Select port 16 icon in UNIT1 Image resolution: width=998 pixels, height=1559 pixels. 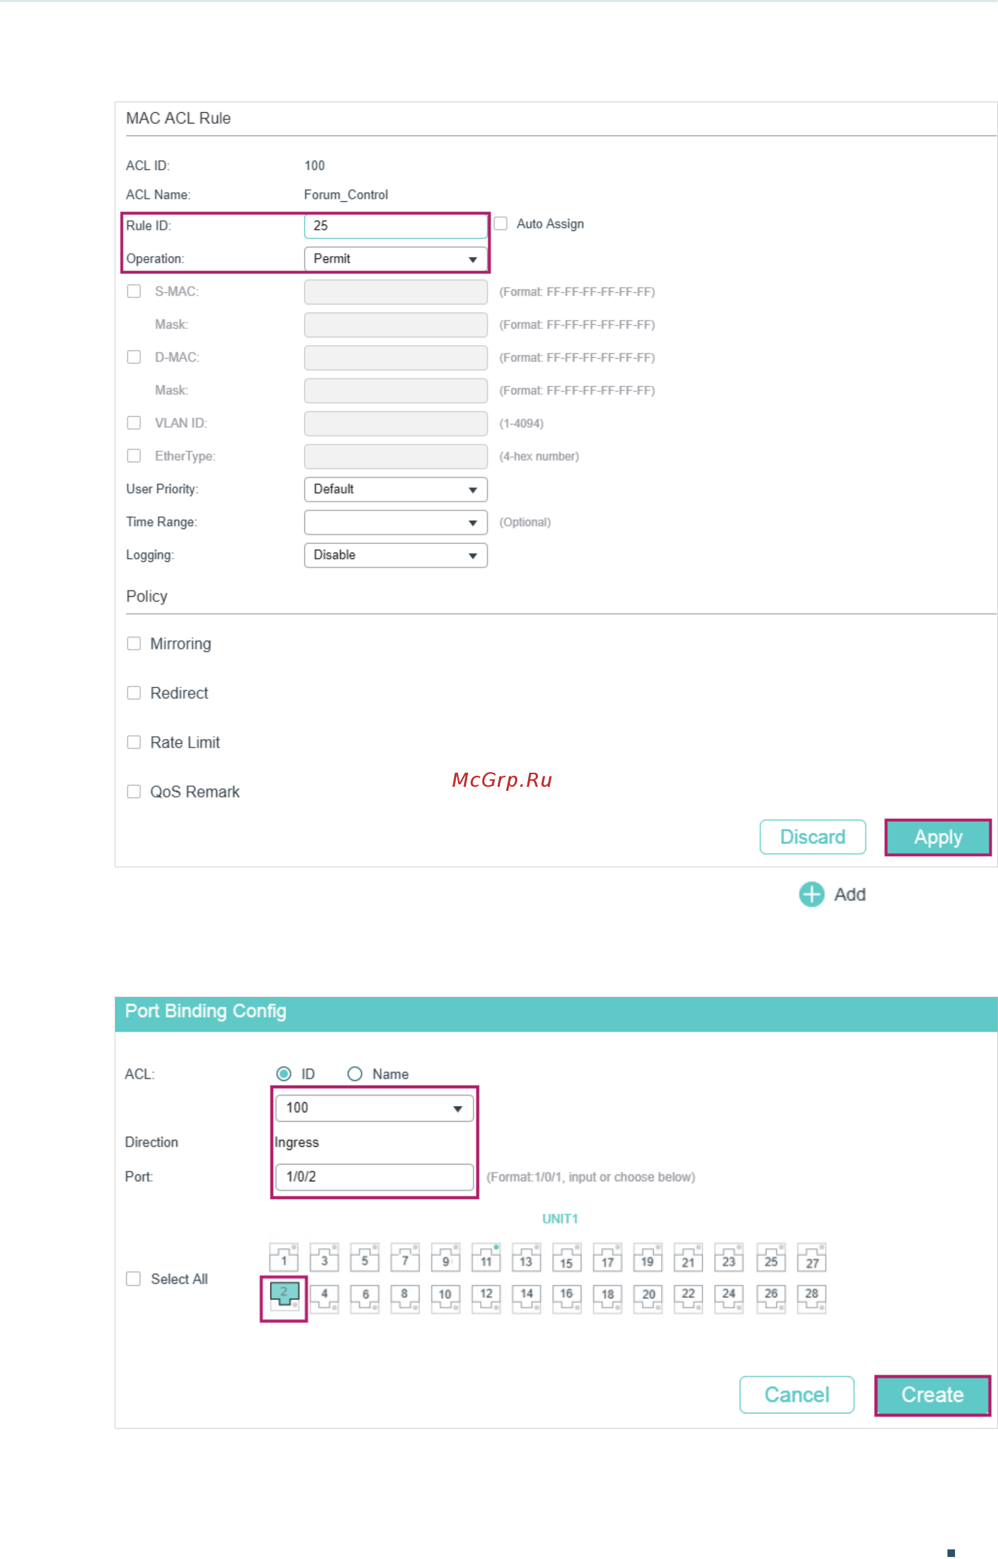click(567, 1299)
